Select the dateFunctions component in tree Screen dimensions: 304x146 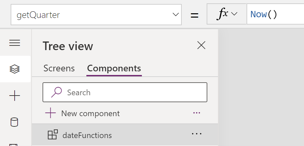pyautogui.click(x=125, y=135)
